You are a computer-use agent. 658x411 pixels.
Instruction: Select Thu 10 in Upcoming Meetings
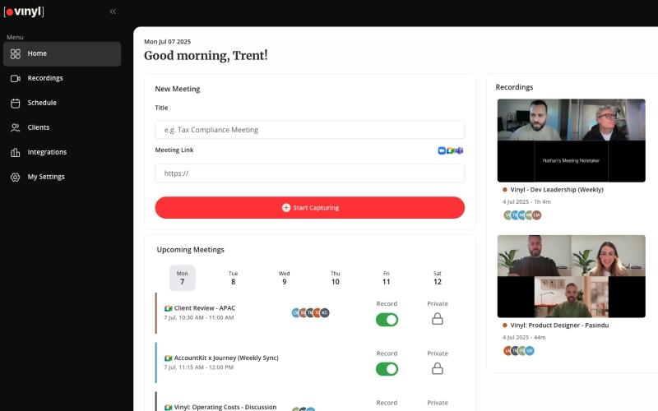(x=336, y=278)
